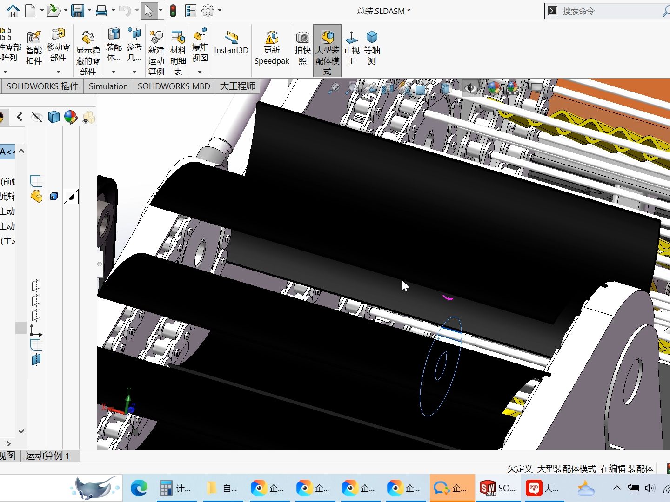Toggle 大型装配体模式 large assembly mode
Image resolution: width=670 pixels, height=502 pixels.
pos(328,51)
